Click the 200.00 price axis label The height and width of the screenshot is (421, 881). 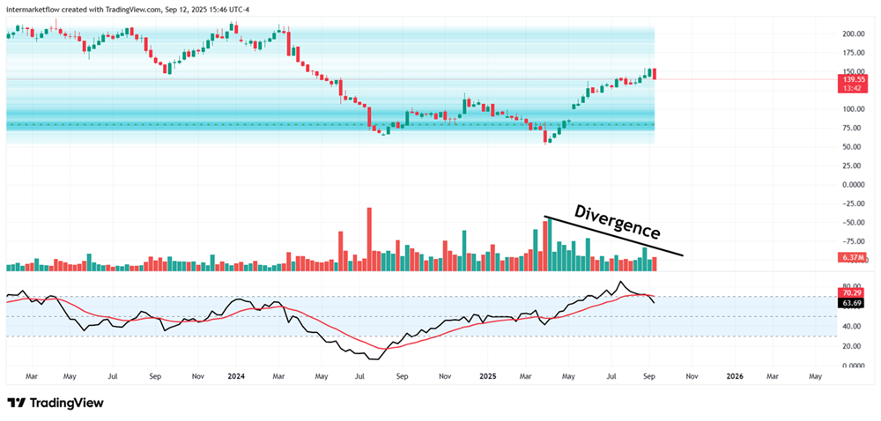tap(852, 34)
